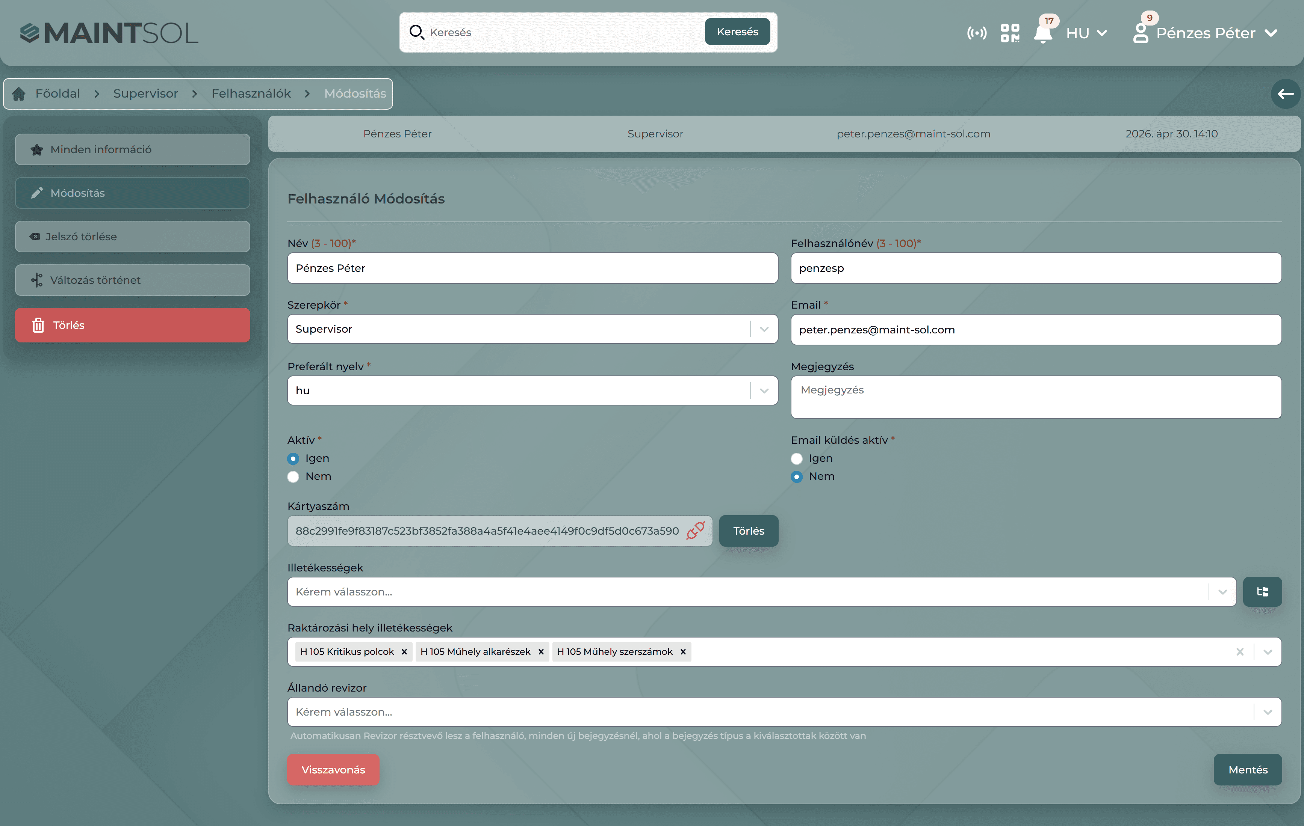Click the user profile avatar icon
1304x826 pixels.
point(1141,33)
